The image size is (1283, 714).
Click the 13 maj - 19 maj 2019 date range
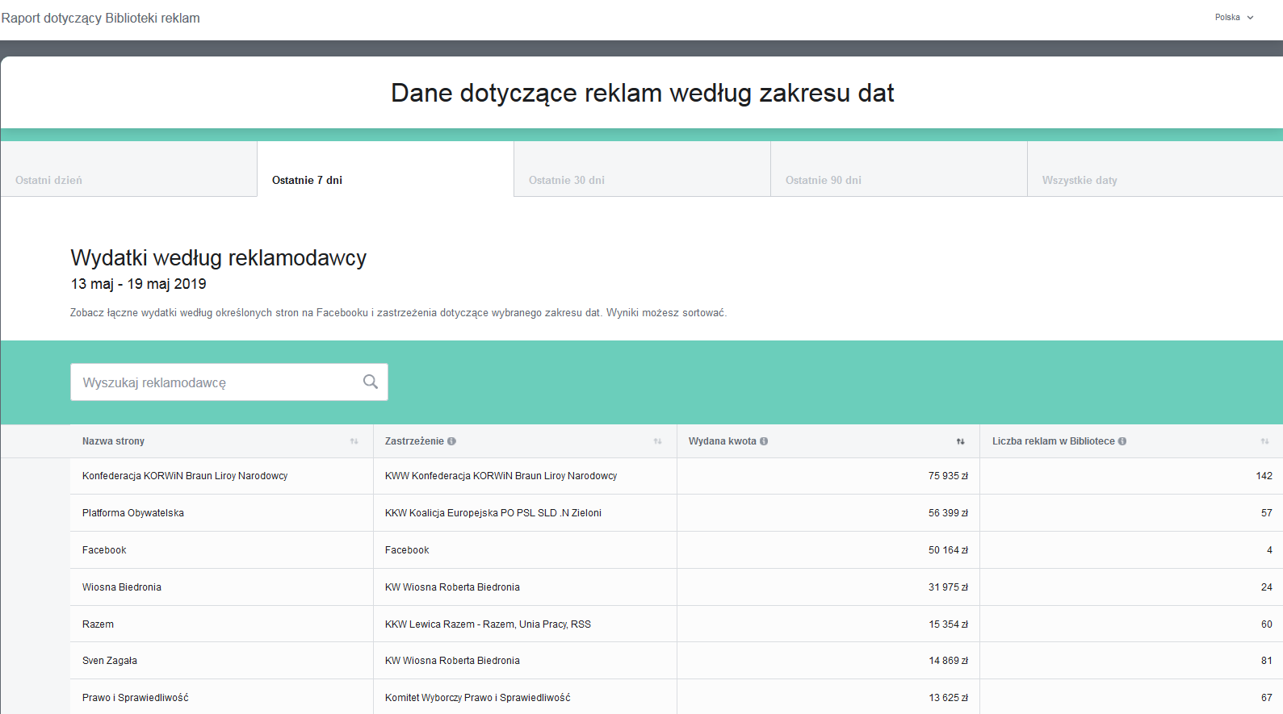coord(138,284)
